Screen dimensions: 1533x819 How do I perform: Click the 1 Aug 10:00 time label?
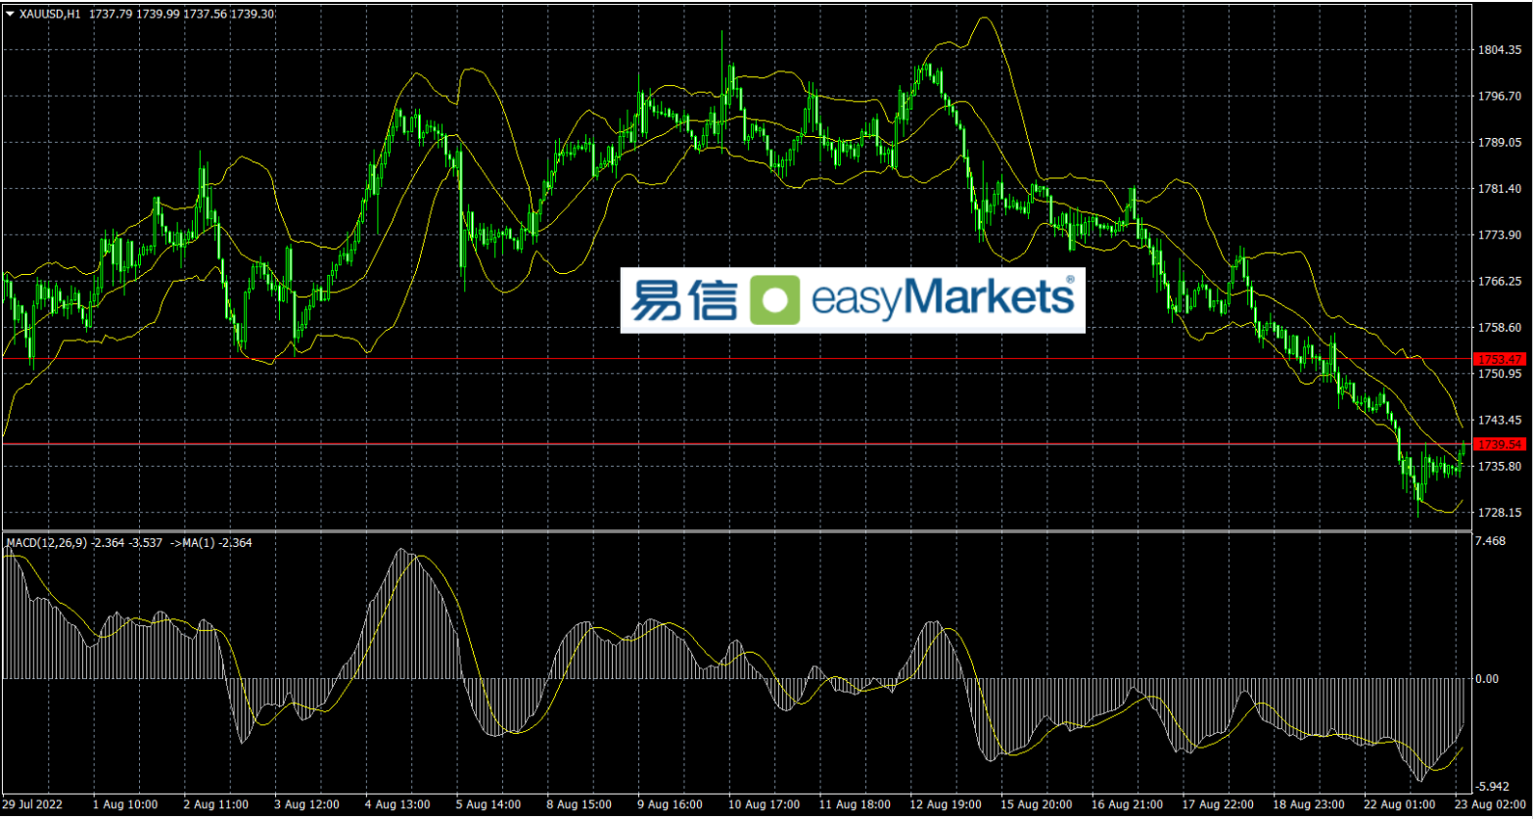125,804
